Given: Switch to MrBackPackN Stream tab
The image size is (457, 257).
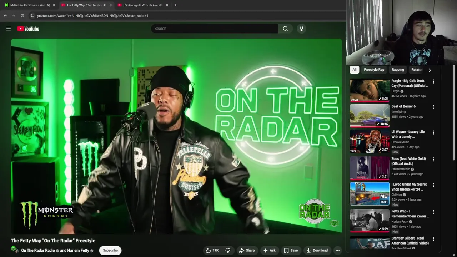Looking at the screenshot, I should [x=27, y=5].
